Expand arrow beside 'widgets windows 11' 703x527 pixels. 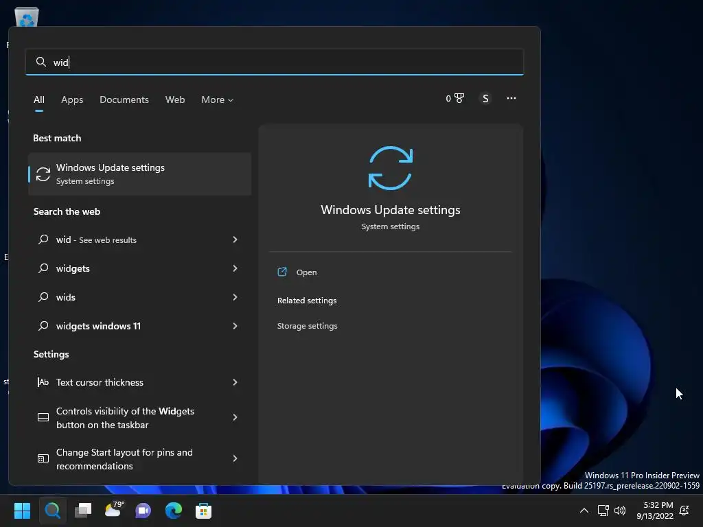235,326
